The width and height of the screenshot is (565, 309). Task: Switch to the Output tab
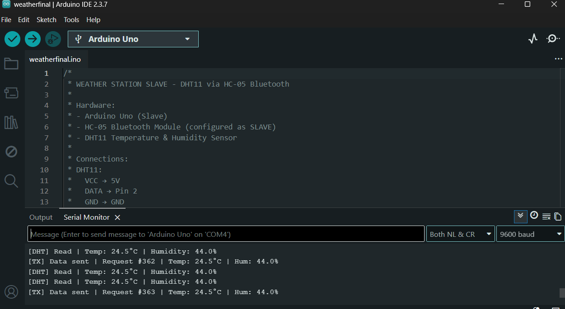(x=41, y=217)
